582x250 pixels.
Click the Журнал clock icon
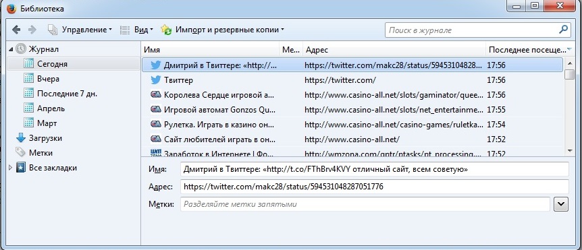click(21, 49)
